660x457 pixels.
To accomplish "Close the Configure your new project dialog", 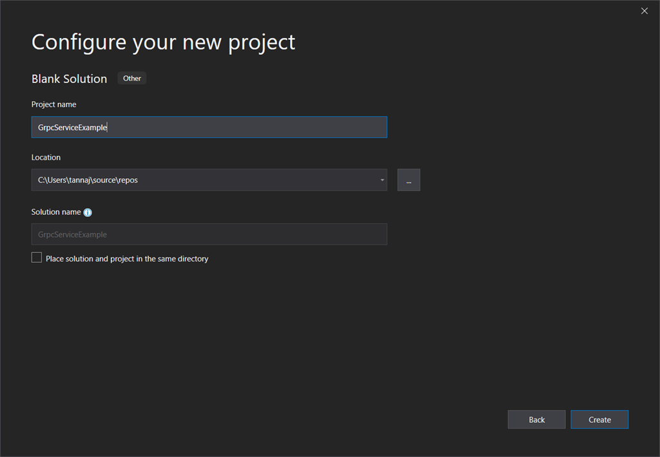I will 644,11.
